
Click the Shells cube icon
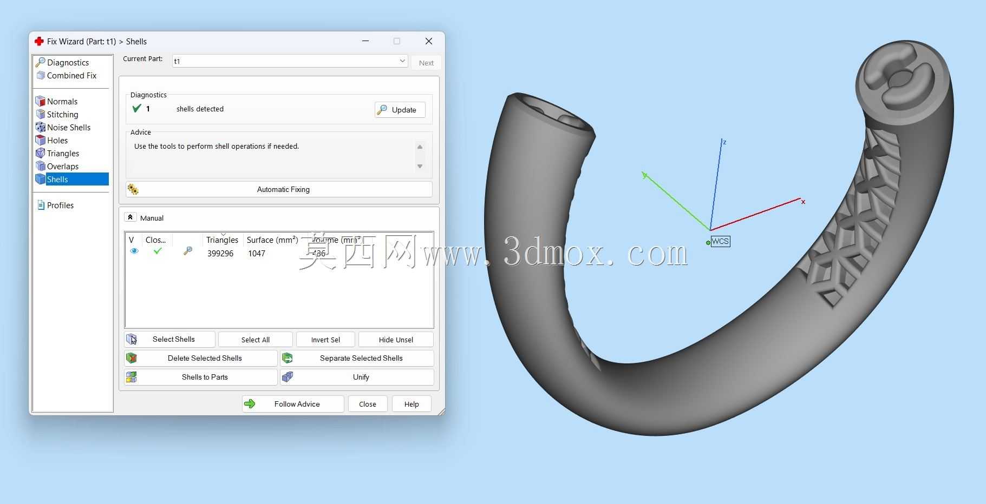pos(40,179)
